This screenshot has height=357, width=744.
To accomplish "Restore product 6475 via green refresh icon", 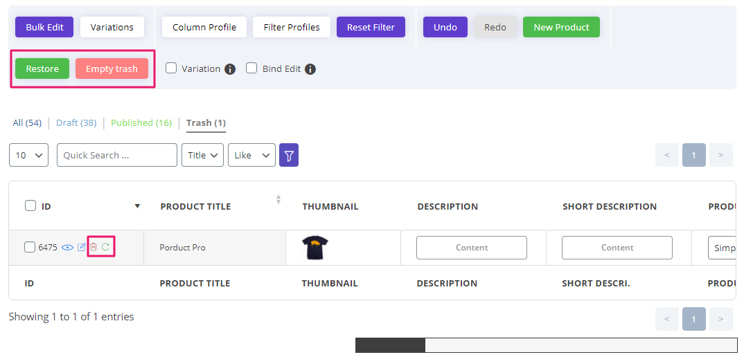I will (x=105, y=247).
